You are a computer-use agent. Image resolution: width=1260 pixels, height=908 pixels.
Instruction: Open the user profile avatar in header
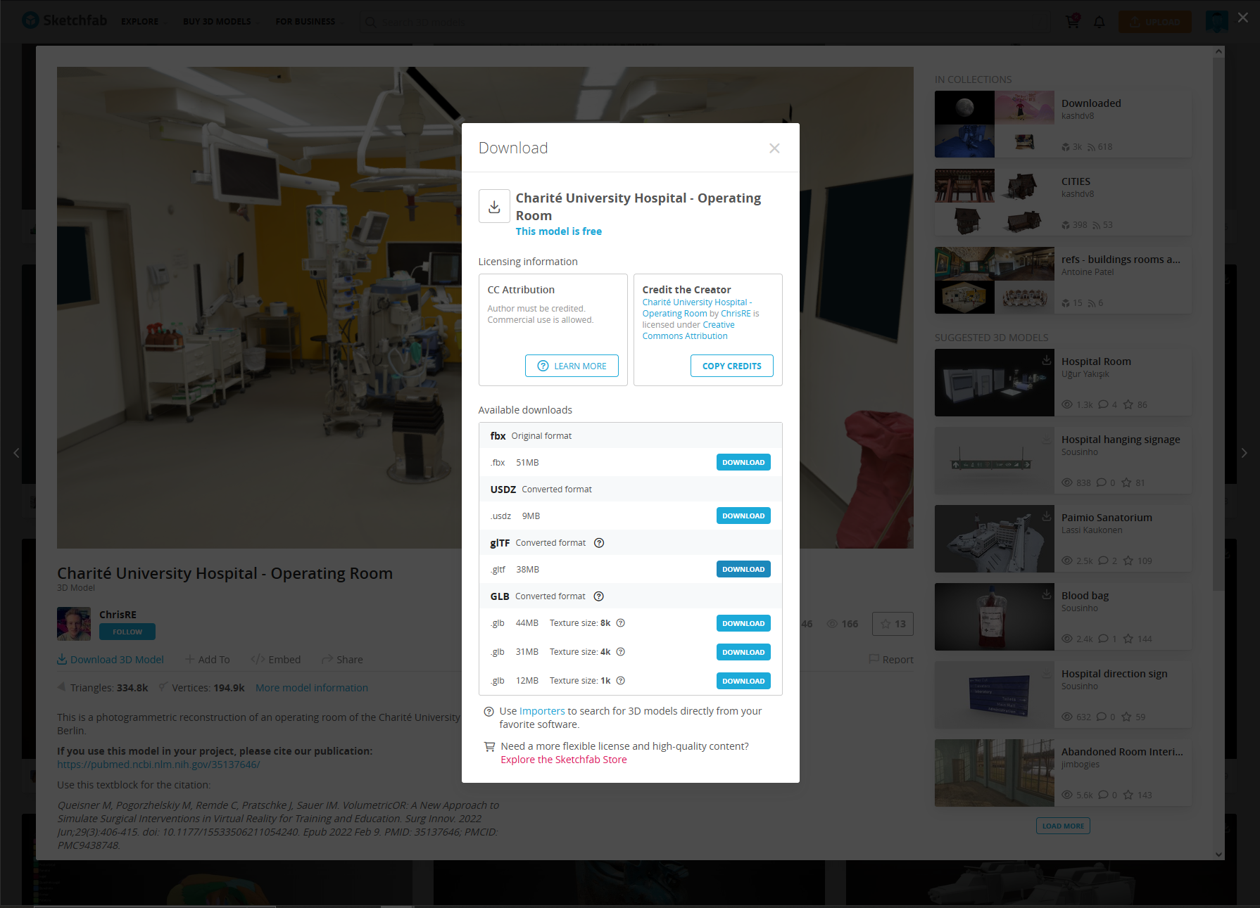coord(1216,21)
